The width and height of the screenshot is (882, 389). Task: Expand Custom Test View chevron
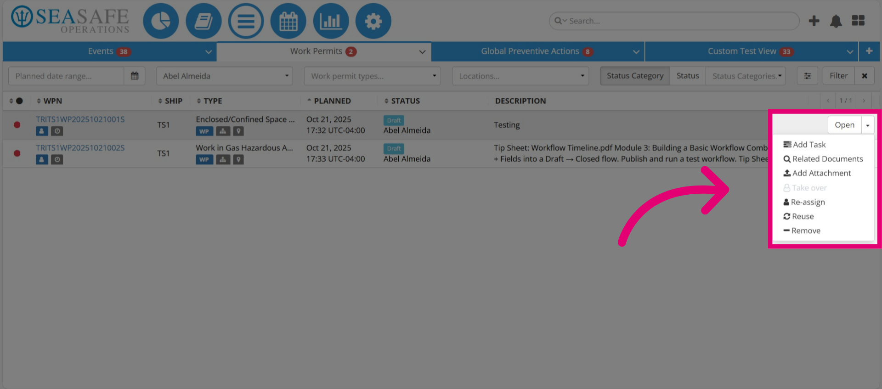tap(850, 52)
